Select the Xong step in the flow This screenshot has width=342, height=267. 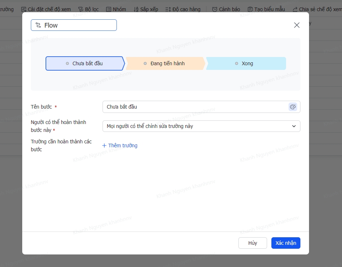point(246,63)
